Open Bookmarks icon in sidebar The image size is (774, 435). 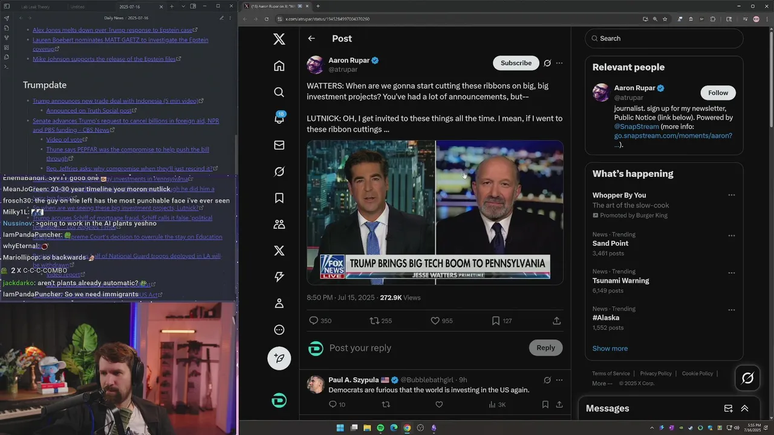click(279, 198)
